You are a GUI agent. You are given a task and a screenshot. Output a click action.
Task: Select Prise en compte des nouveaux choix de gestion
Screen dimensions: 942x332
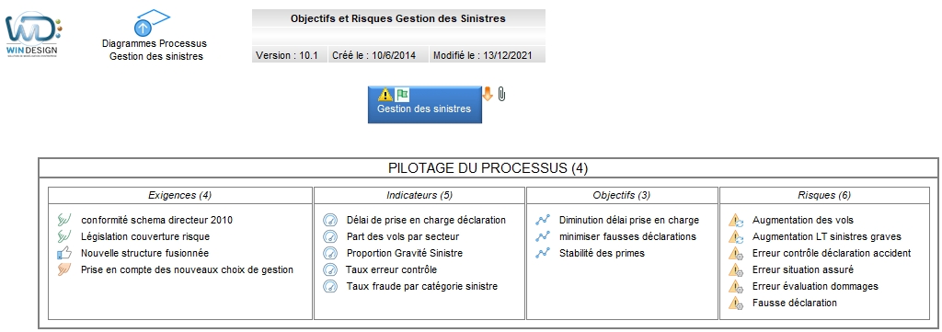[x=187, y=269]
